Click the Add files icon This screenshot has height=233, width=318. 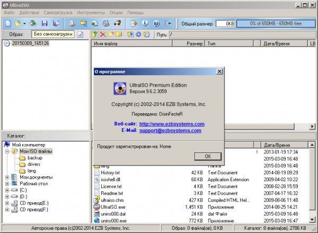click(x=130, y=34)
